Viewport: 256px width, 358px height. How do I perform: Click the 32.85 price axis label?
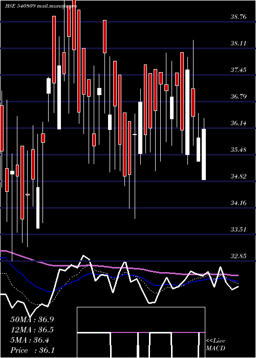(x=239, y=256)
